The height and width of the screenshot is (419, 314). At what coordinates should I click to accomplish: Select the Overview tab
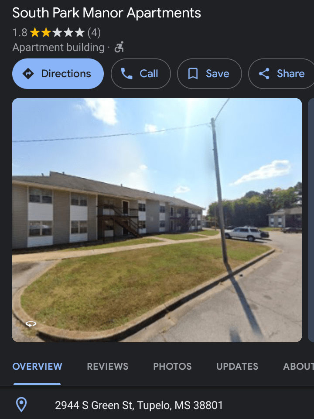(x=37, y=366)
